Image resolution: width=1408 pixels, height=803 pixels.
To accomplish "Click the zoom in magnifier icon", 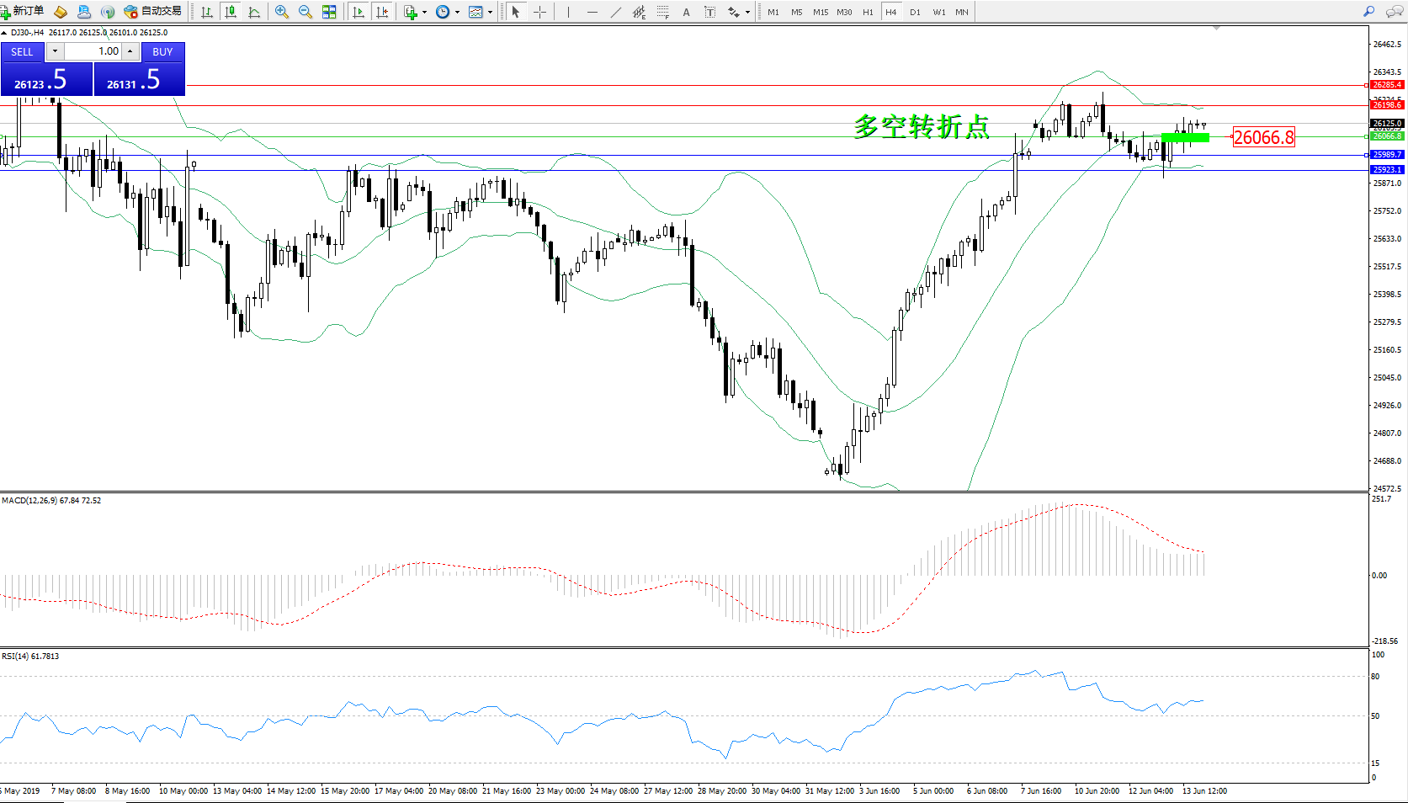I will (282, 12).
